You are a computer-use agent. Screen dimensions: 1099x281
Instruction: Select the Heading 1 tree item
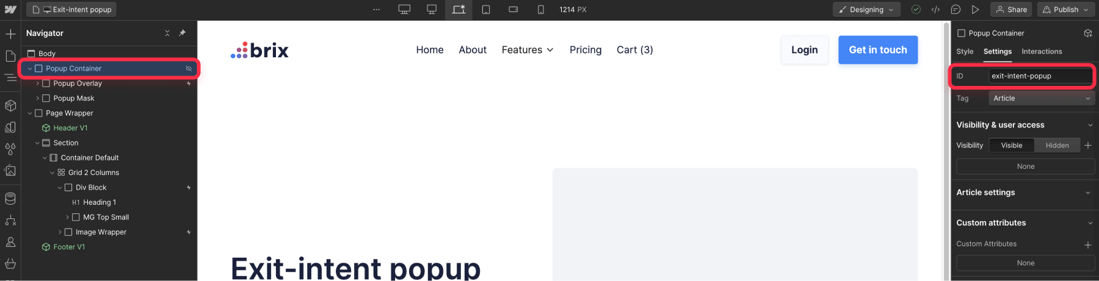[x=99, y=202]
